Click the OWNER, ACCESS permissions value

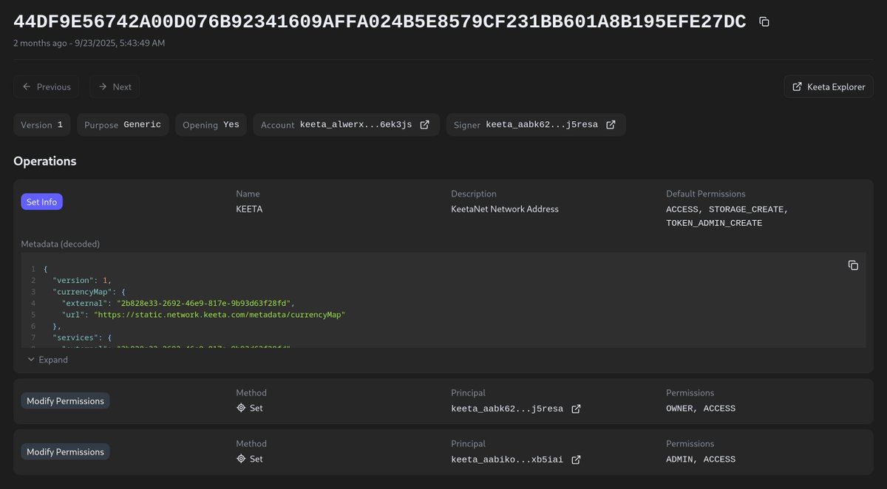[x=701, y=408]
